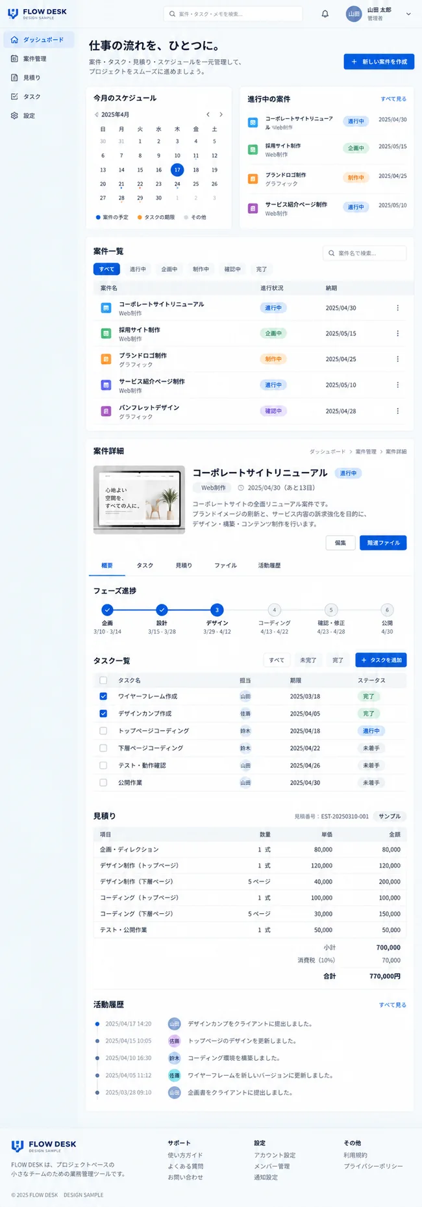Uncheck ワイヤーフレーム作成 task checkbox
The image size is (422, 1207).
(x=103, y=696)
